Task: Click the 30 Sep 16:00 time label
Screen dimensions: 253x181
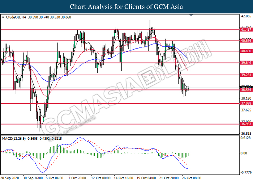Action: [x=33, y=178]
